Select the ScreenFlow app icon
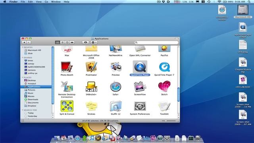 140,87
